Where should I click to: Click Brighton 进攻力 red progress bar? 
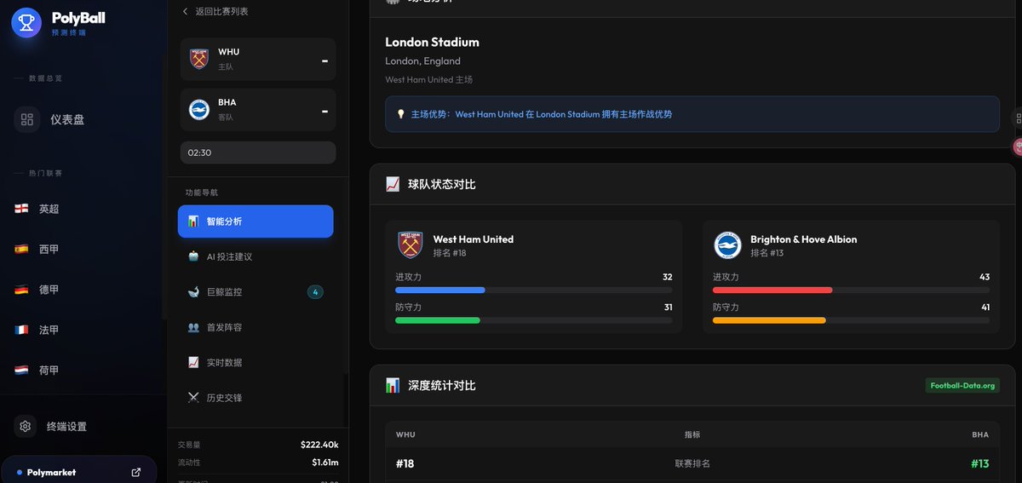[x=772, y=290]
